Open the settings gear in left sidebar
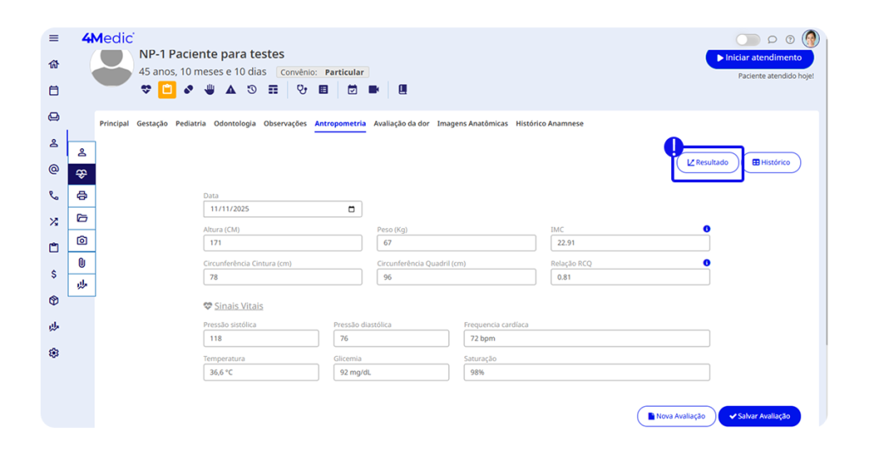 pyautogui.click(x=54, y=353)
